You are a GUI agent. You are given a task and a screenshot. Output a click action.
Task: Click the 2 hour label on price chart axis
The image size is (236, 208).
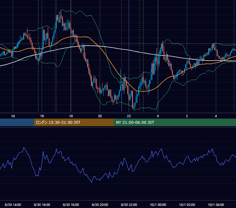(x=187, y=116)
